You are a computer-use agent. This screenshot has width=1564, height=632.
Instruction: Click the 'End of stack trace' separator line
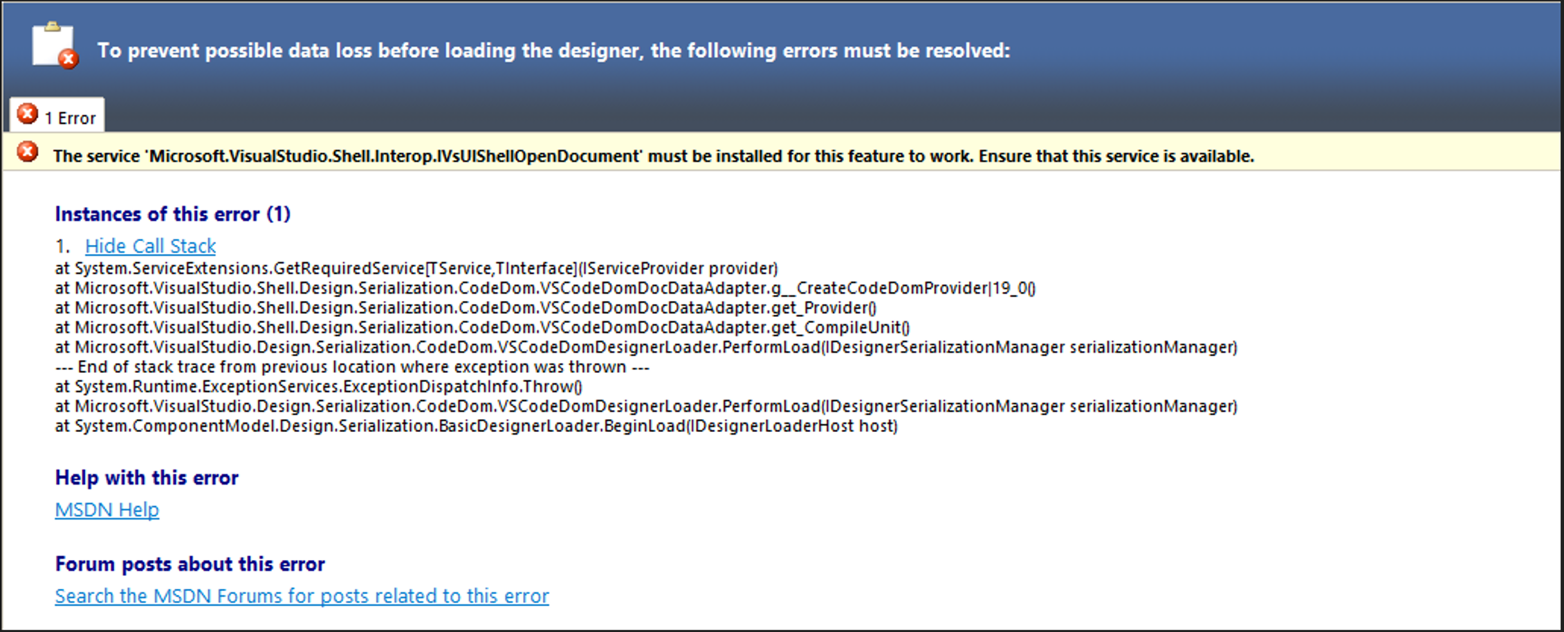click(x=353, y=367)
